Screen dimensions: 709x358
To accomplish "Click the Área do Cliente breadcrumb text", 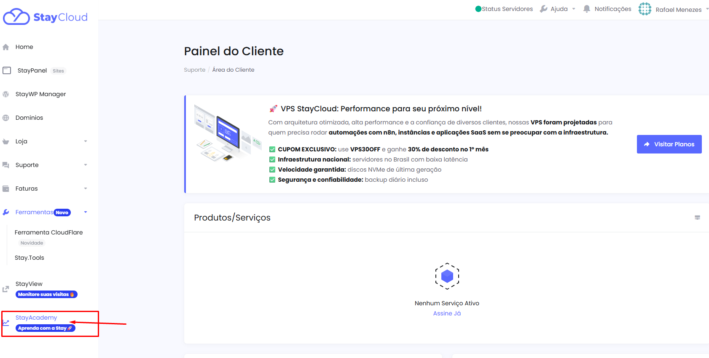I will (x=233, y=70).
